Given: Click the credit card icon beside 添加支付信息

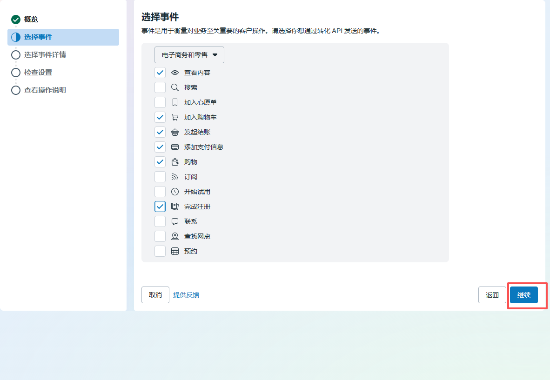Looking at the screenshot, I should [175, 147].
